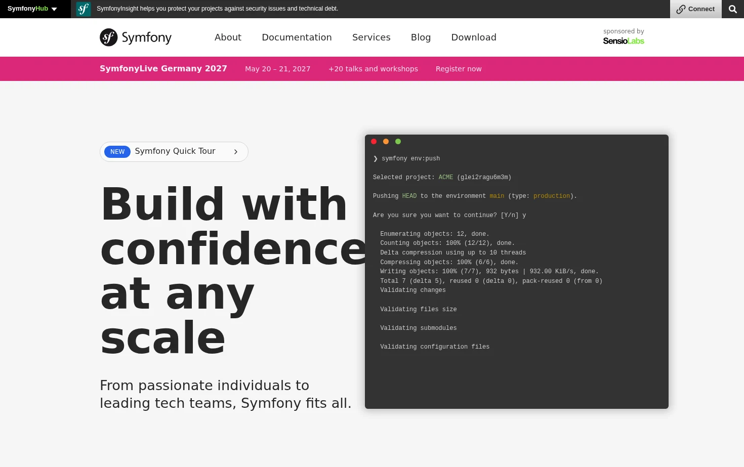The width and height of the screenshot is (744, 467).
Task: Click the red terminal window dot
Action: pyautogui.click(x=374, y=142)
